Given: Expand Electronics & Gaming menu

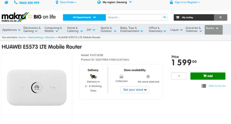Looking at the screenshot, I should pyautogui.click(x=32, y=29).
